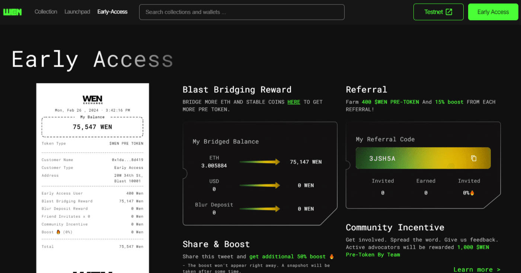Click the 'Earned' stat label in the referral card
Viewport: 521px width, 273px height.
(426, 181)
